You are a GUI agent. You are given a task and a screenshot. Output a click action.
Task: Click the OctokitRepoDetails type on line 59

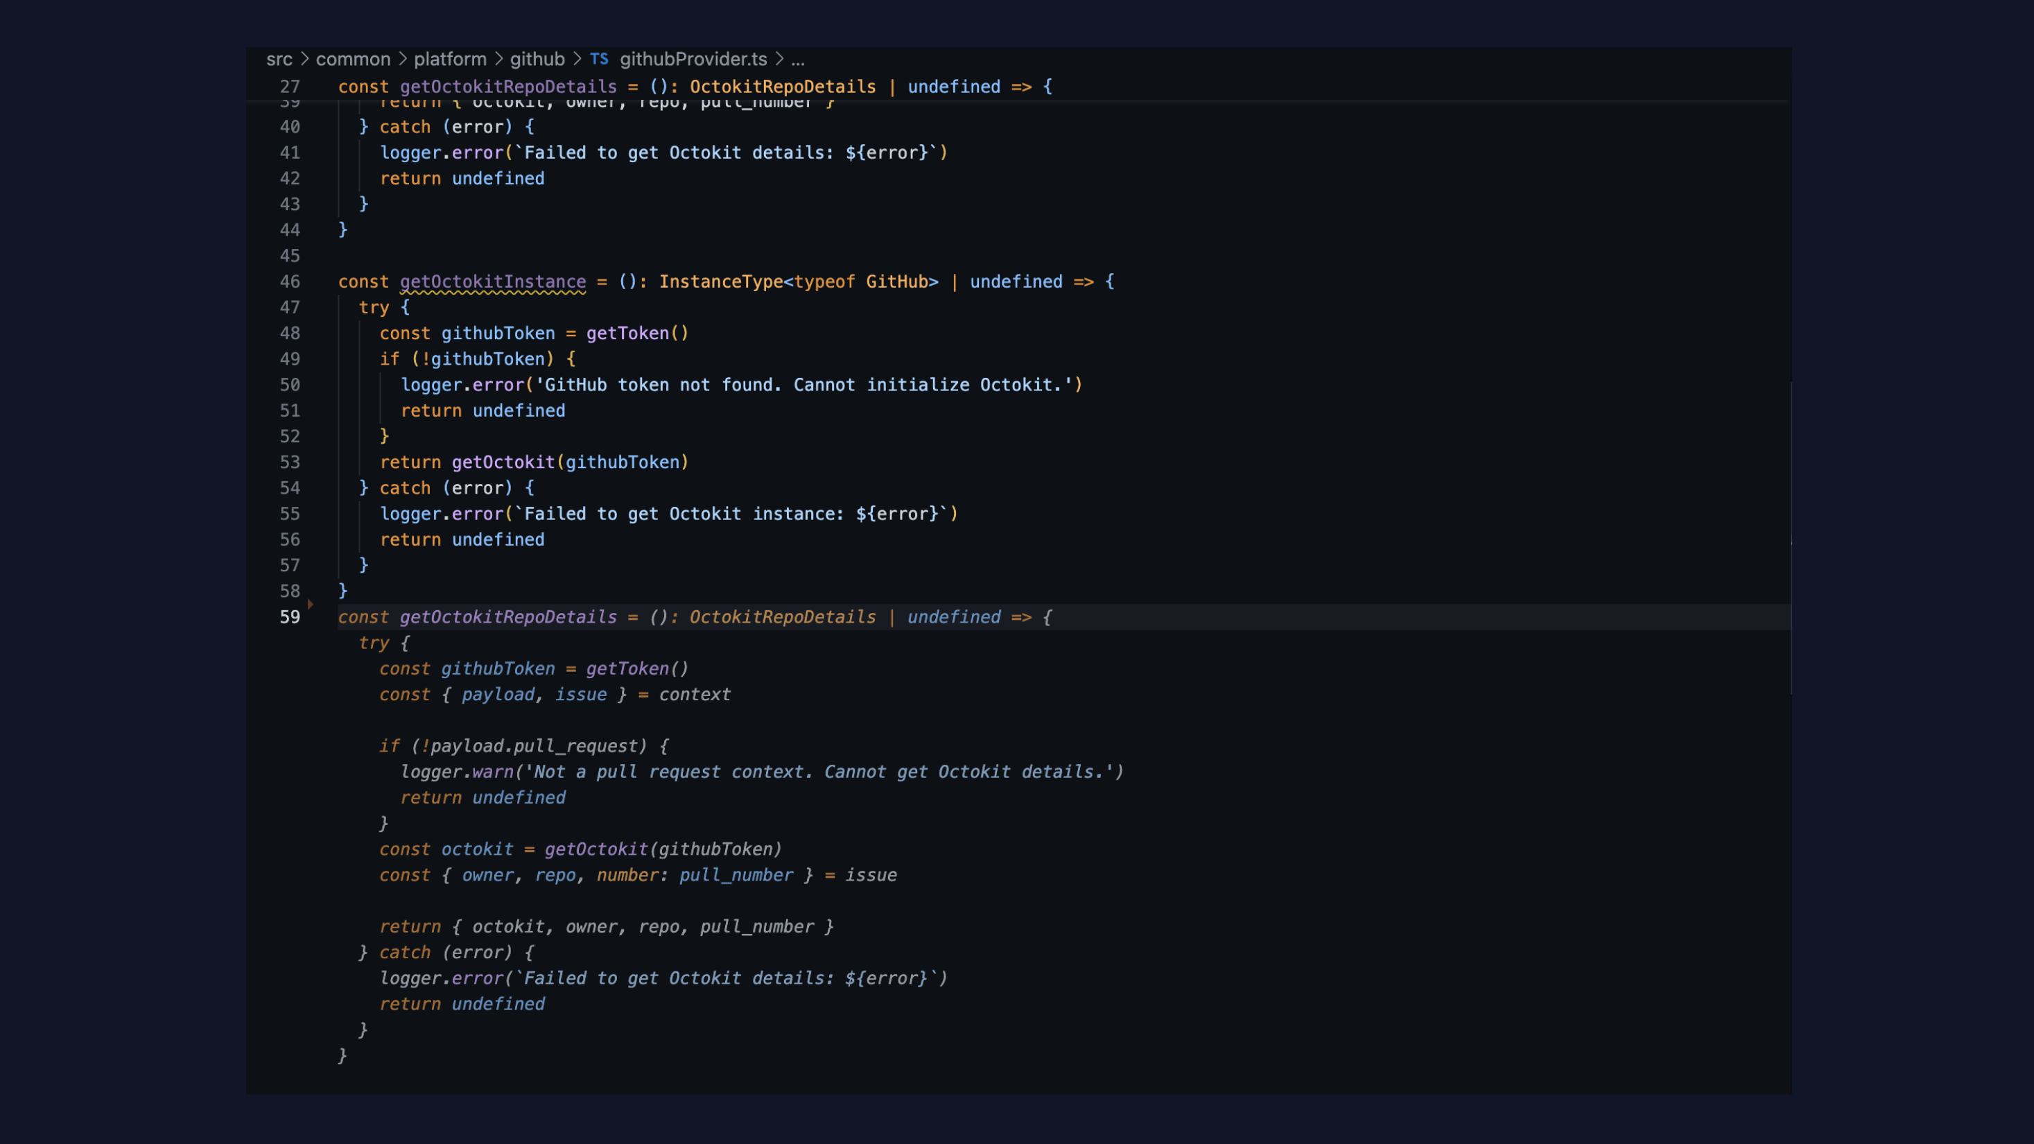coord(782,616)
